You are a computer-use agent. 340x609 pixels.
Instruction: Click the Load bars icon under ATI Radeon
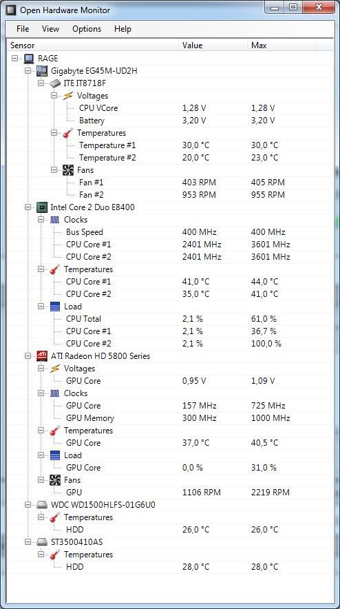[55, 455]
